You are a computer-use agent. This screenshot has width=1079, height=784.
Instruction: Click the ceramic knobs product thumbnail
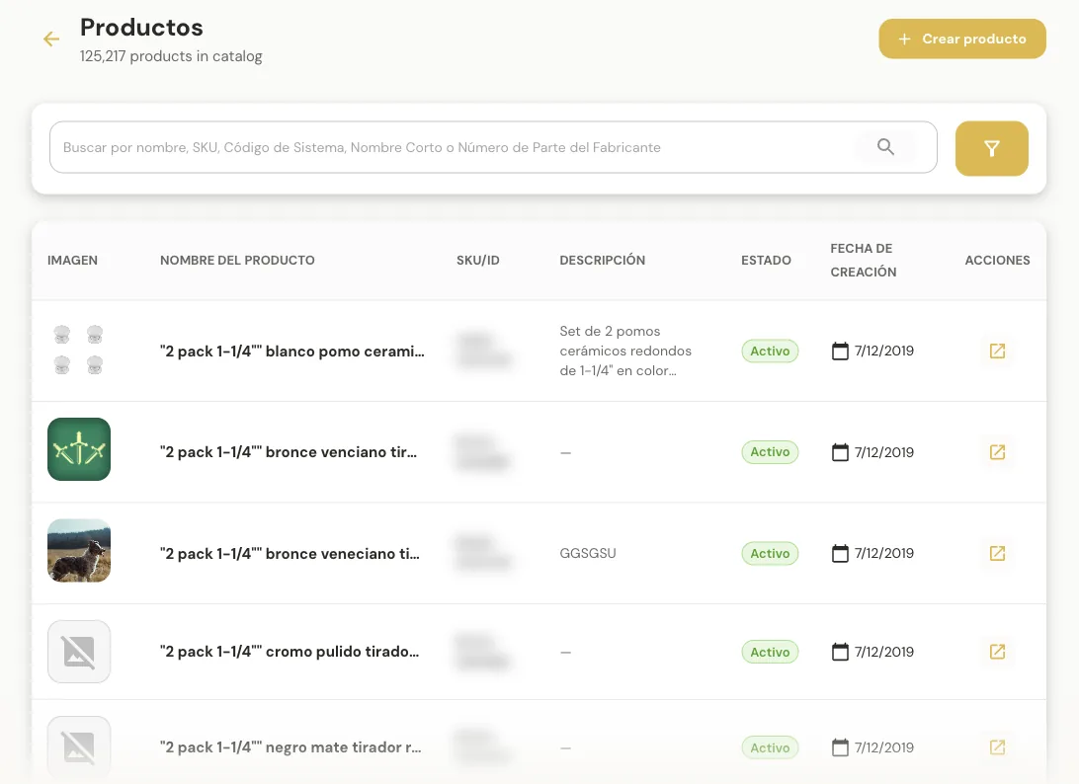[78, 351]
